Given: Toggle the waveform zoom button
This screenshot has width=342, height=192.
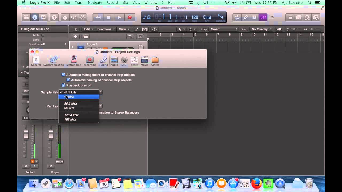Looking at the screenshot, I should (279, 29).
